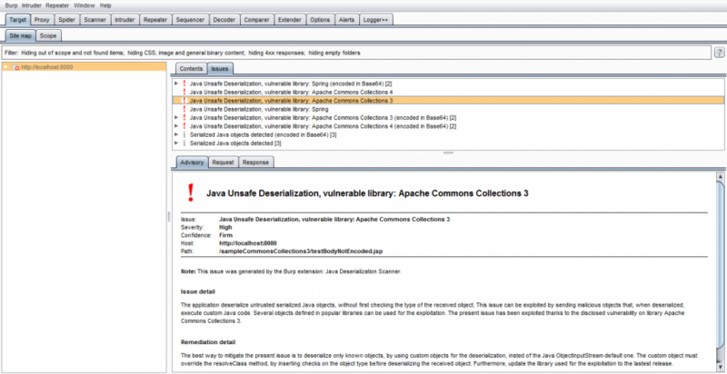727x374 pixels.
Task: Switch to the Spider tab
Action: (66, 20)
